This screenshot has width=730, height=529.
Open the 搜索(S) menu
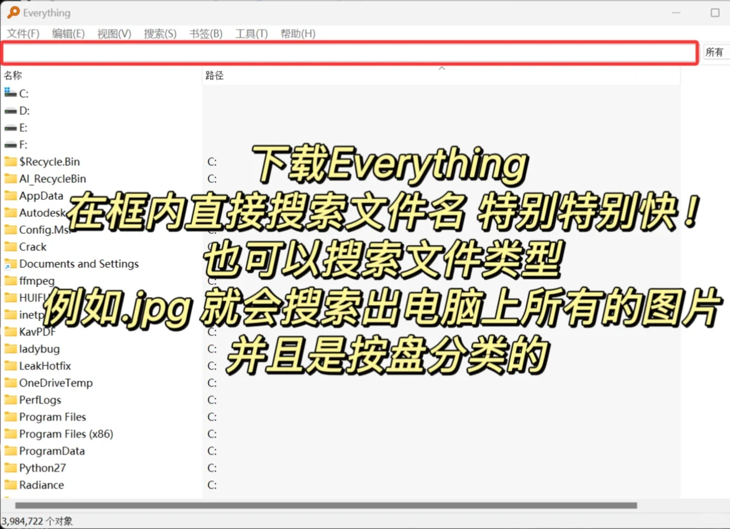click(160, 34)
